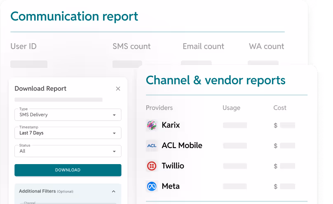Click the Additional Filters (Optional) label
333x204 pixels.
[x=46, y=191]
